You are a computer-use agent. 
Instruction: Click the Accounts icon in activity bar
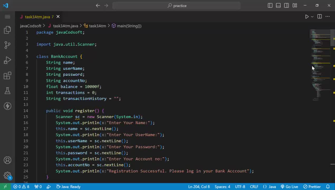pos(7,160)
